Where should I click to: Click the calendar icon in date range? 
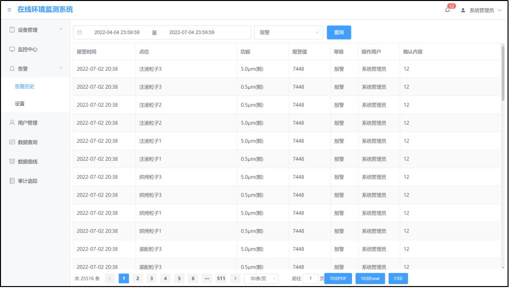pos(79,33)
